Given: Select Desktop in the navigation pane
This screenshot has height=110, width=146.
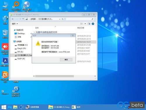Looking at the screenshot, I should (20, 33).
